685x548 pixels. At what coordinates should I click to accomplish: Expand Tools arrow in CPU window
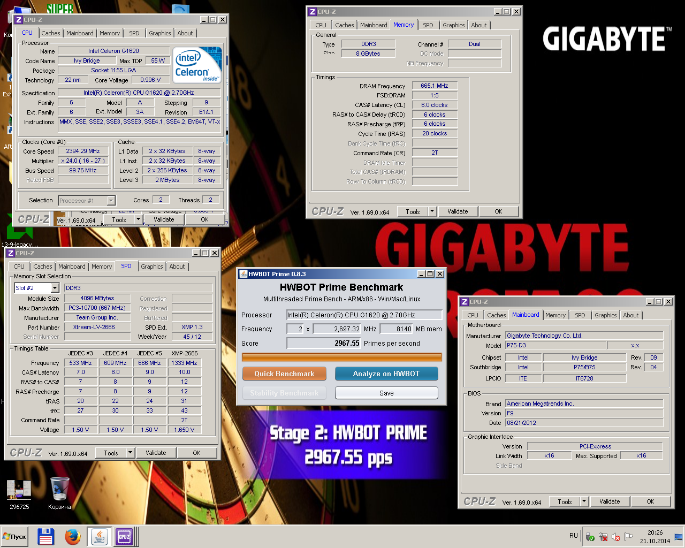point(138,219)
